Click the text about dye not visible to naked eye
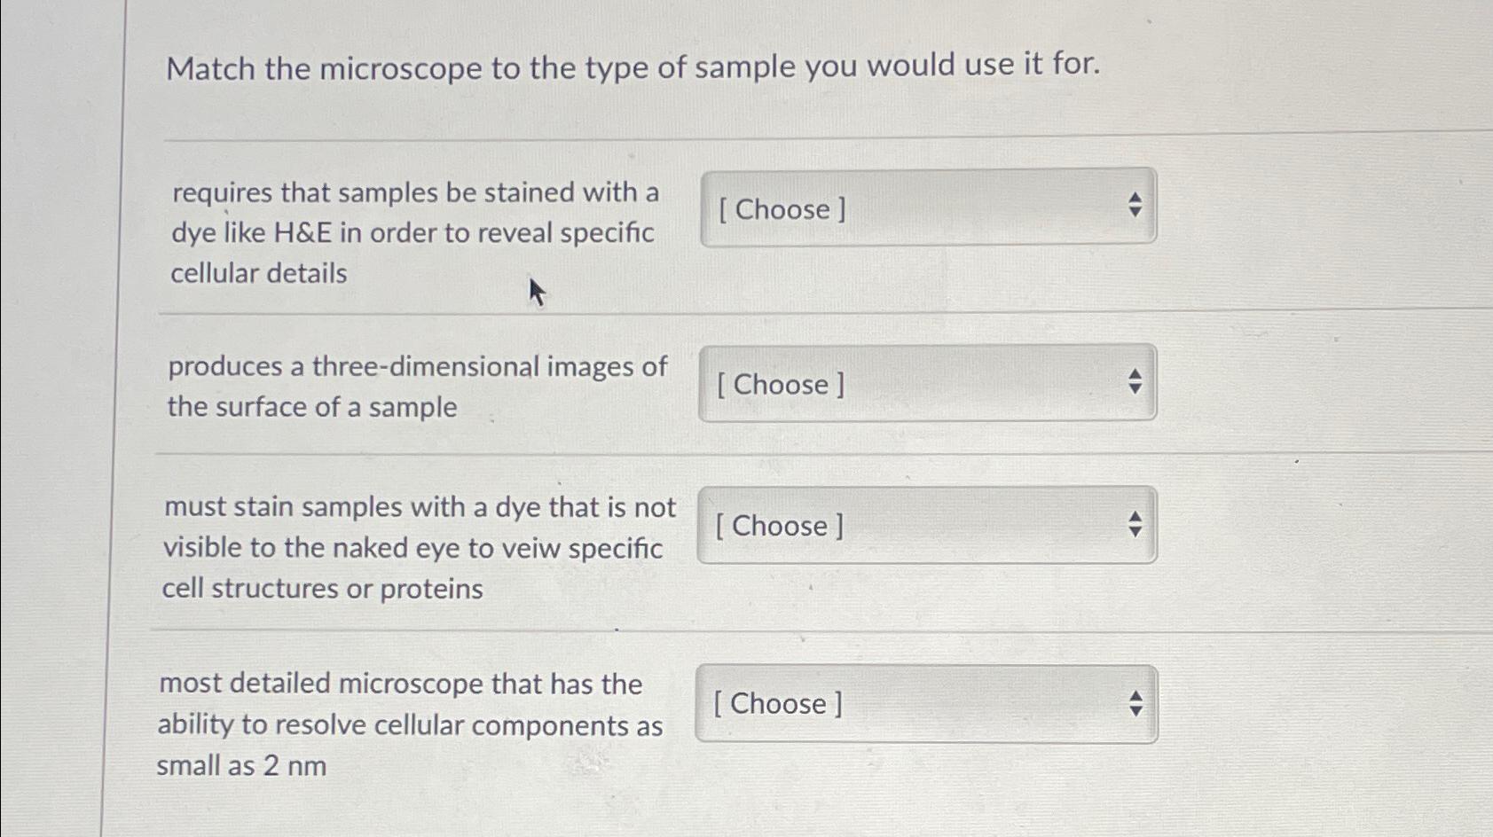The height and width of the screenshot is (837, 1493). (x=419, y=547)
